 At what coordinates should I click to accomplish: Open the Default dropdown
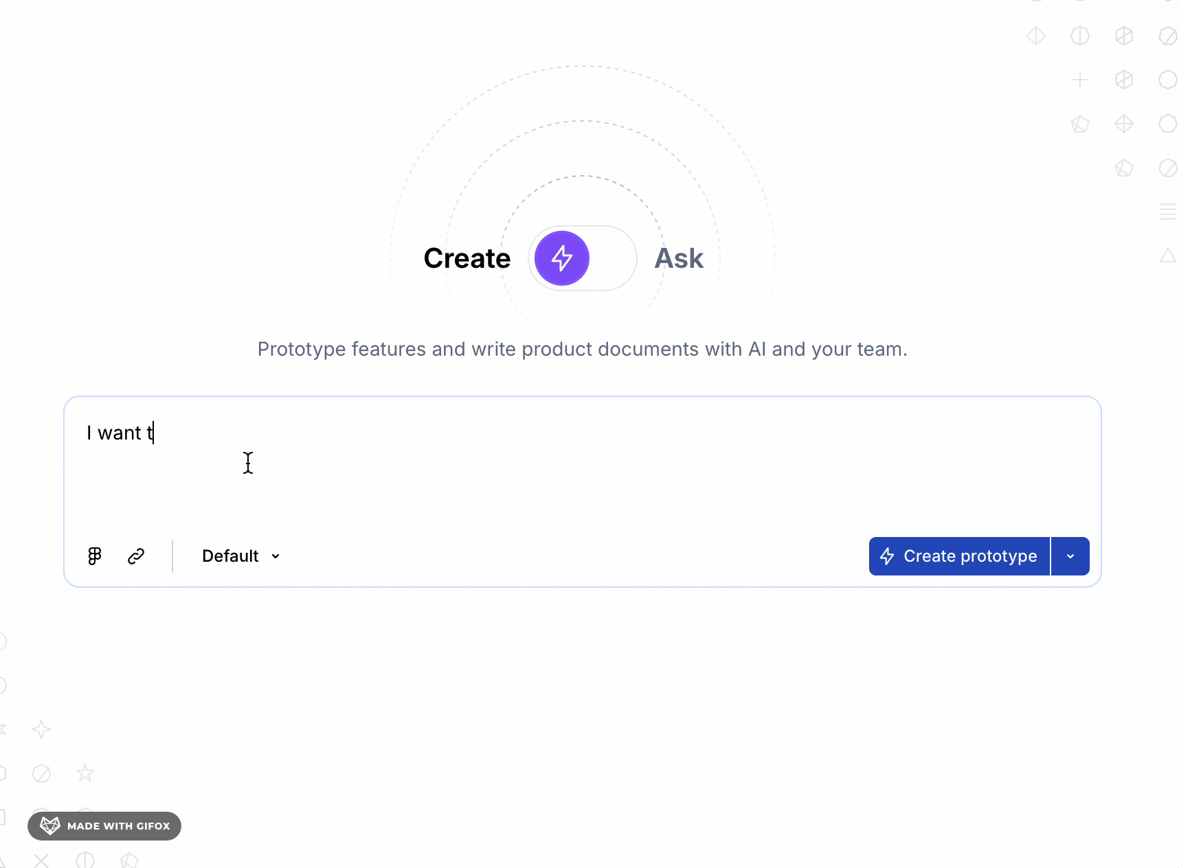coord(231,556)
